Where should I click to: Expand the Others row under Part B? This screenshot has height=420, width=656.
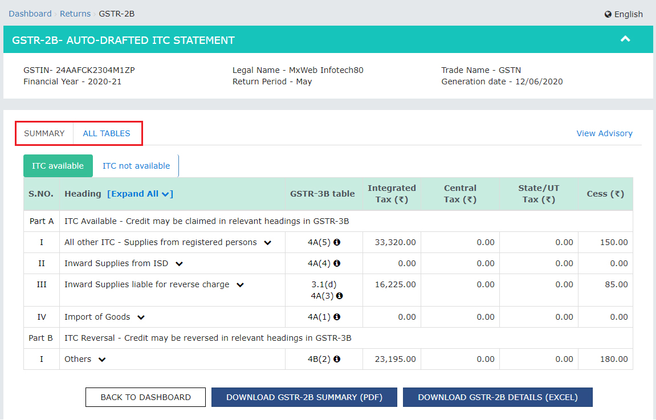point(102,360)
